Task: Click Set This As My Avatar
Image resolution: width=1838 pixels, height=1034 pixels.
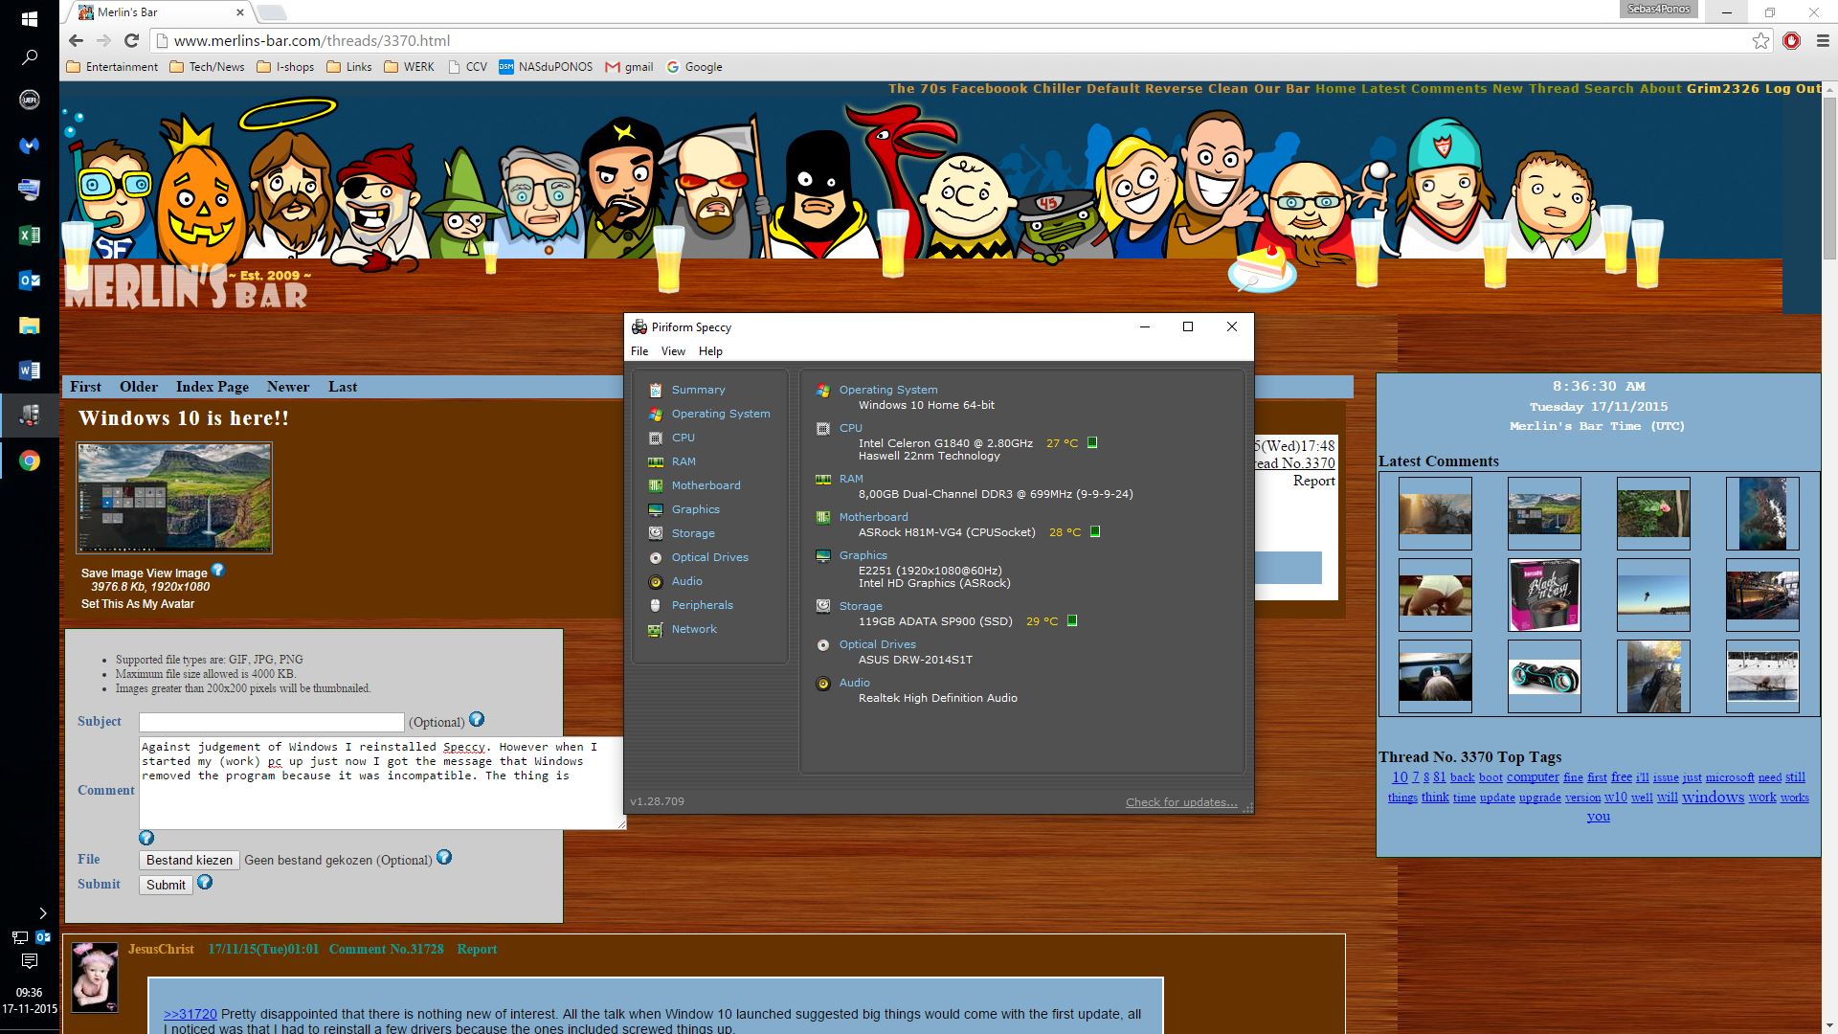Action: coord(138,604)
